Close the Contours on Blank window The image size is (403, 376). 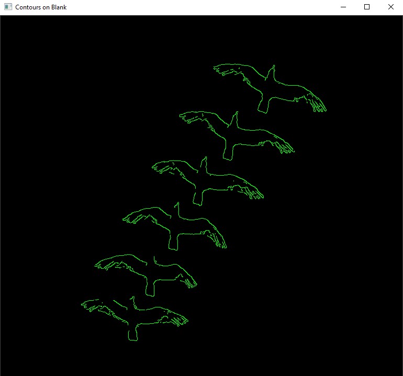390,7
